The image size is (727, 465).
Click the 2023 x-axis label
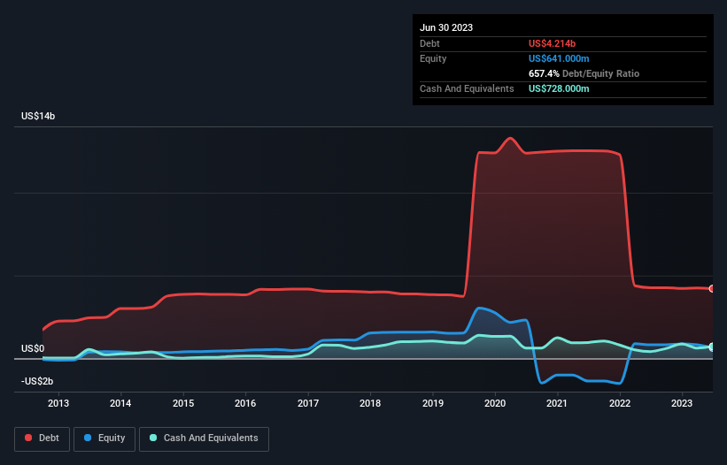click(682, 403)
